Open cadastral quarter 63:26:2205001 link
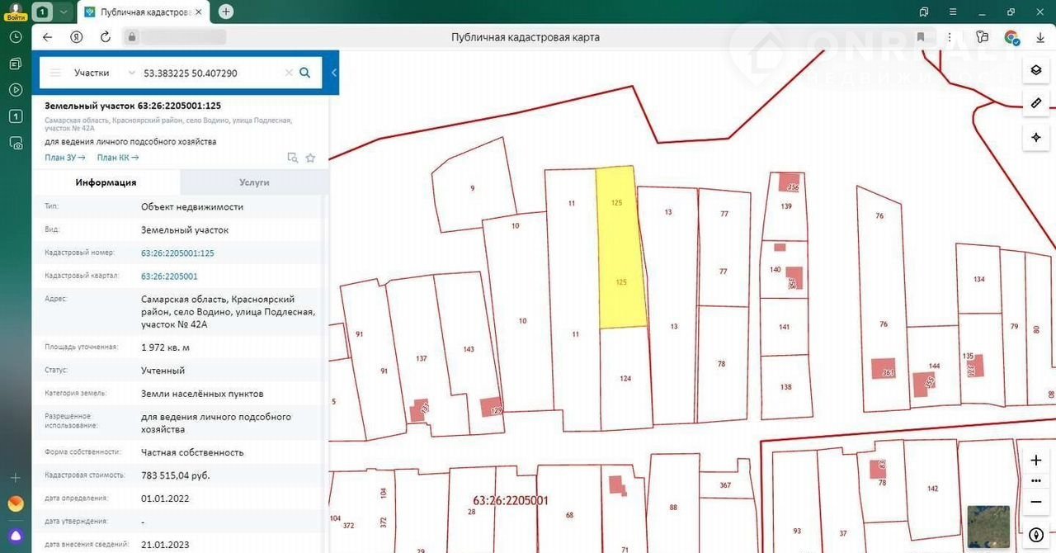The width and height of the screenshot is (1056, 553). click(x=169, y=276)
